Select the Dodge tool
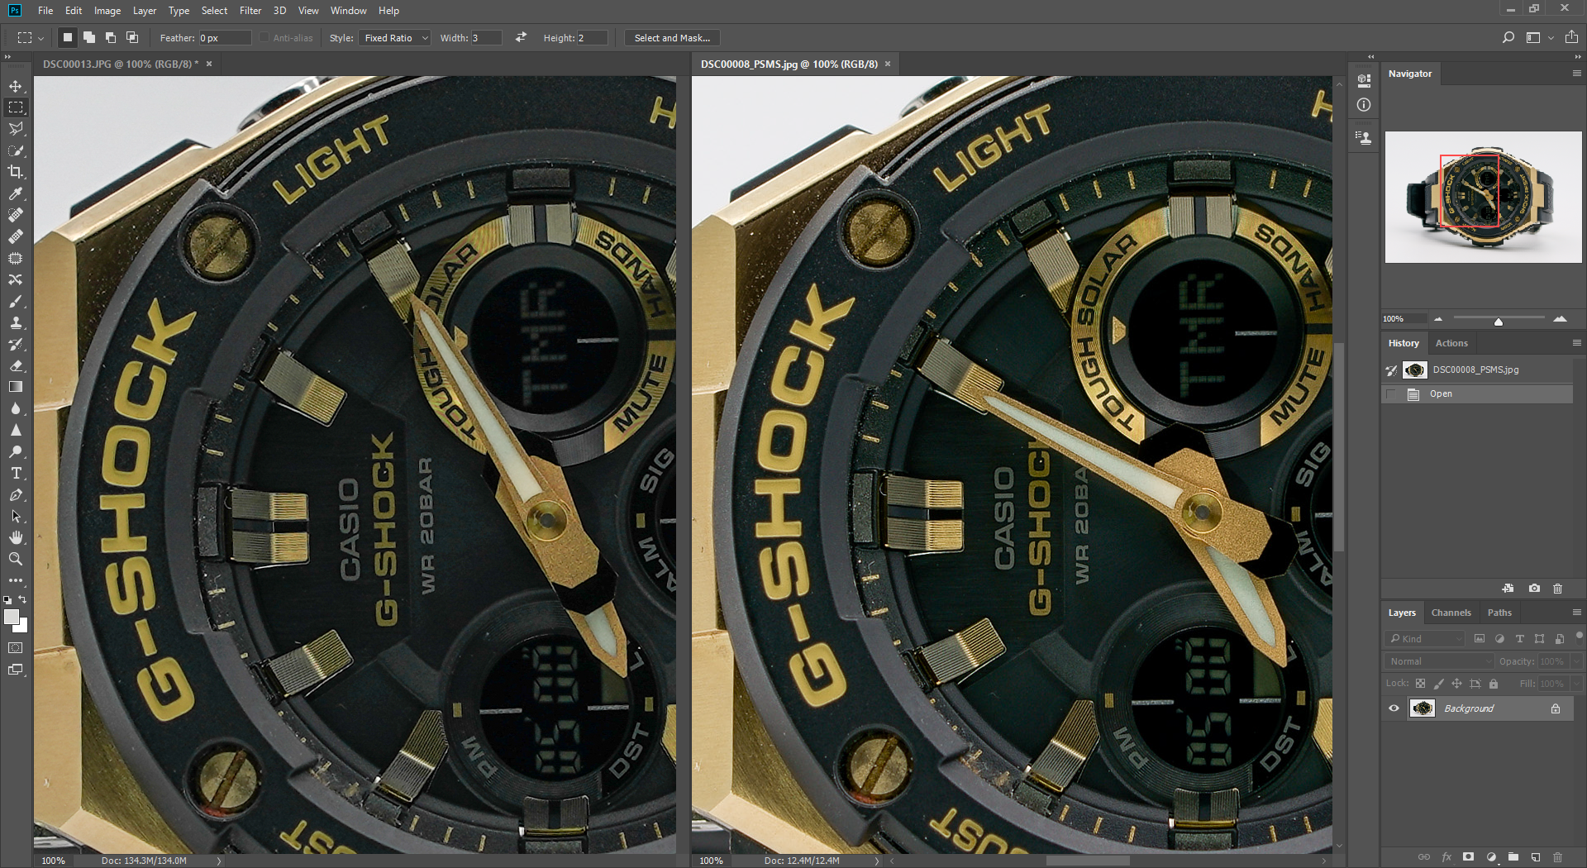The height and width of the screenshot is (868, 1587). [x=16, y=451]
